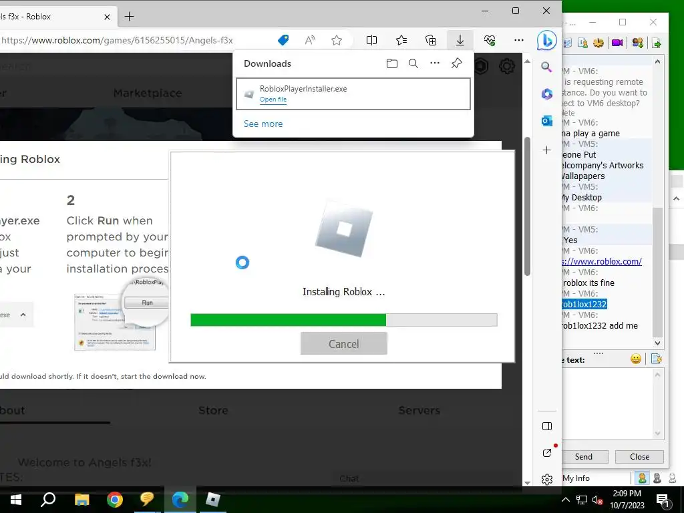
Task: Invite users icon in chat toolbar
Action: [637, 43]
